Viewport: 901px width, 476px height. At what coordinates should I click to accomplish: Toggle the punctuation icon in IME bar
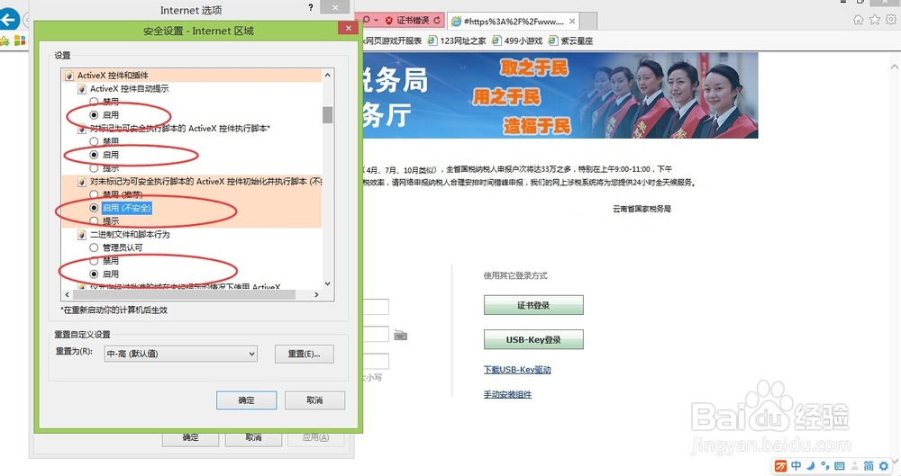click(825, 466)
